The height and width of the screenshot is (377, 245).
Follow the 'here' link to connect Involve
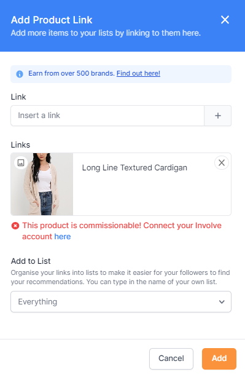[63, 237]
